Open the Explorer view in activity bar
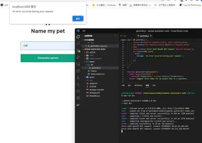202x143 pixels. point(78,37)
